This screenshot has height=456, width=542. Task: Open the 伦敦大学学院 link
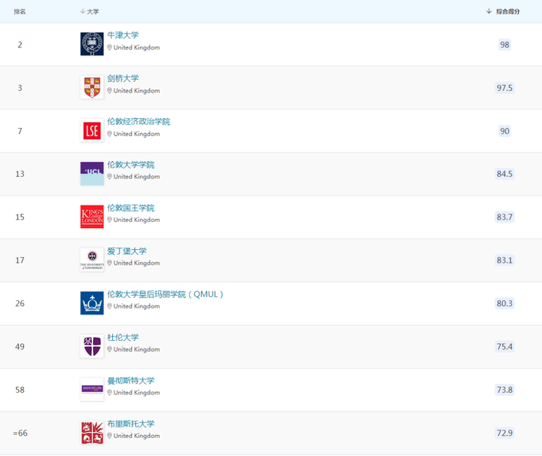(131, 165)
